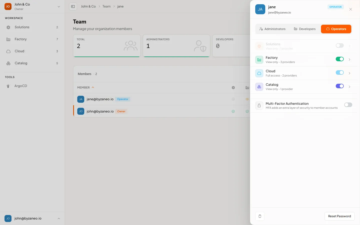Screen dimensions: 360x225
Task: Click the Catalog icon in sidebar
Action: click(8, 63)
